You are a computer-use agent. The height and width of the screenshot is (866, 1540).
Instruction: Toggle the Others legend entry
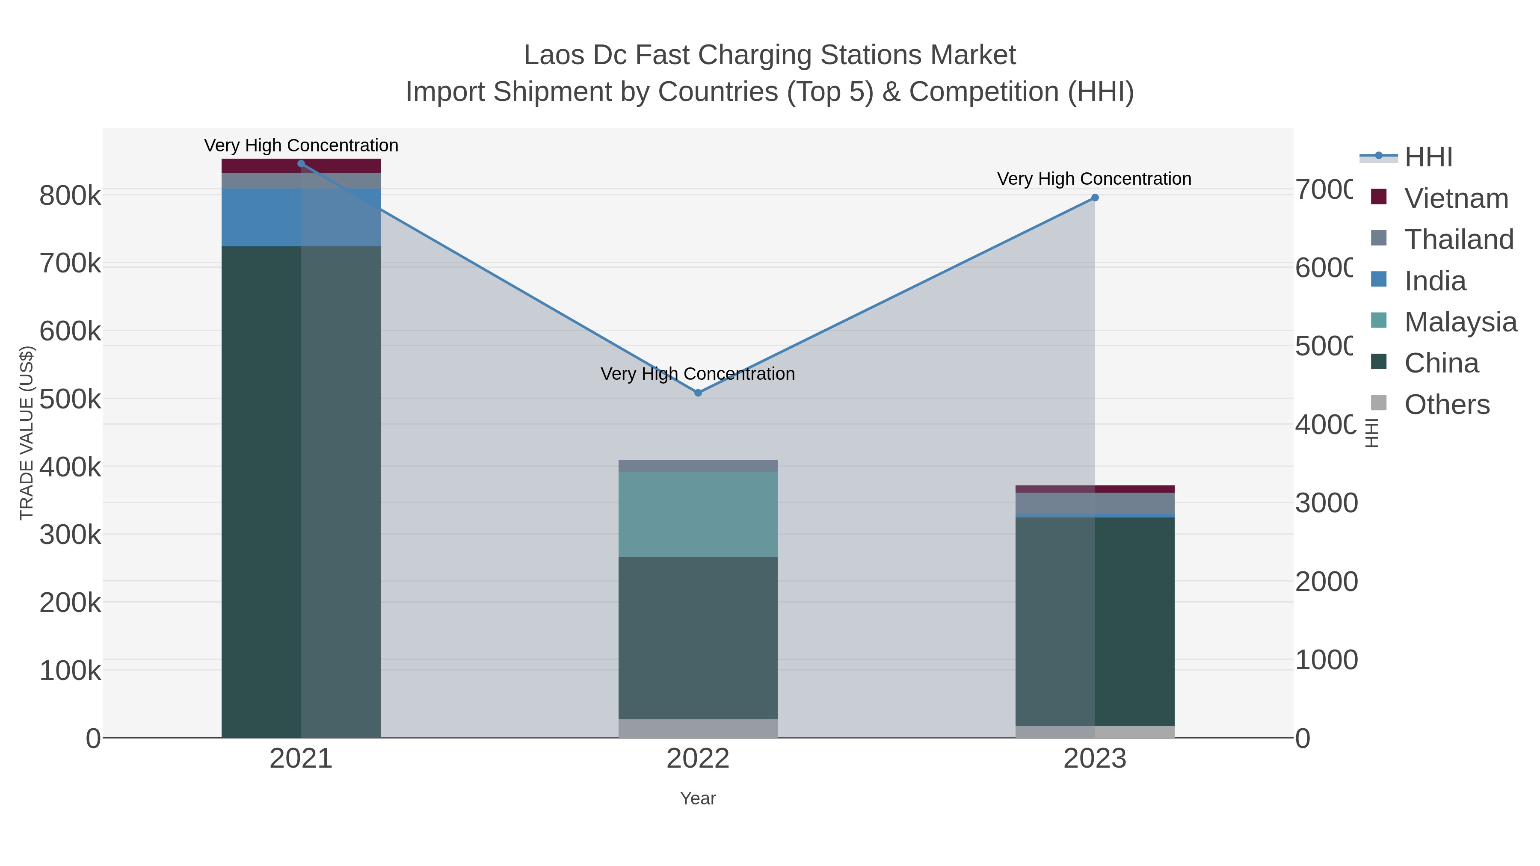1430,404
